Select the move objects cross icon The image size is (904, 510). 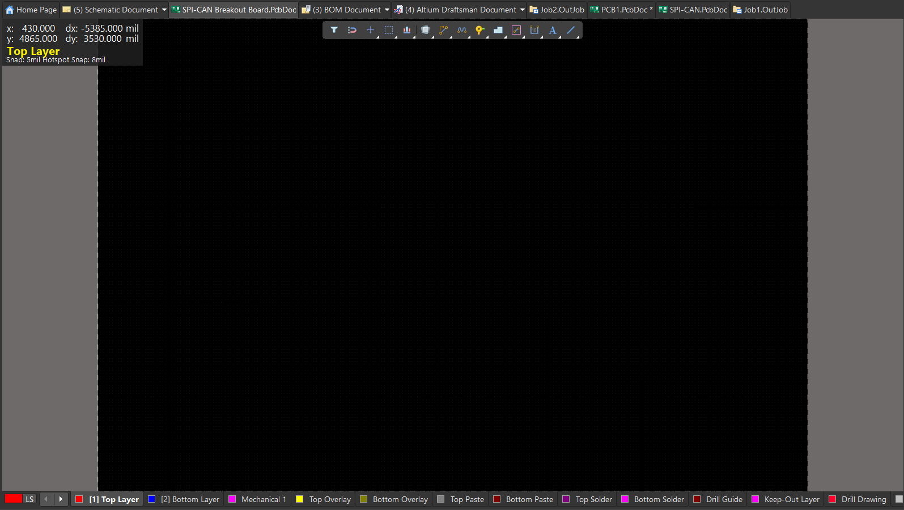click(370, 30)
